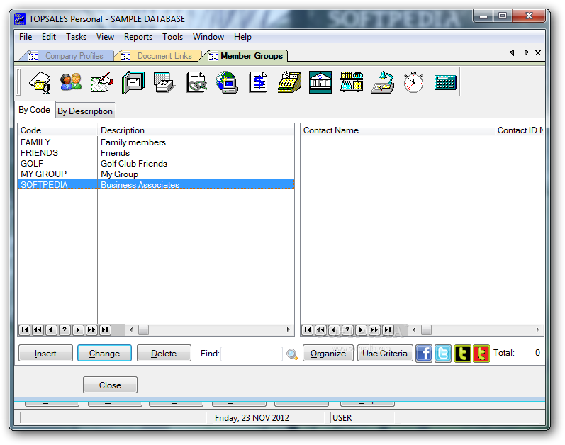The width and height of the screenshot is (565, 445).
Task: Open the stopwatch timer icon
Action: pyautogui.click(x=413, y=82)
